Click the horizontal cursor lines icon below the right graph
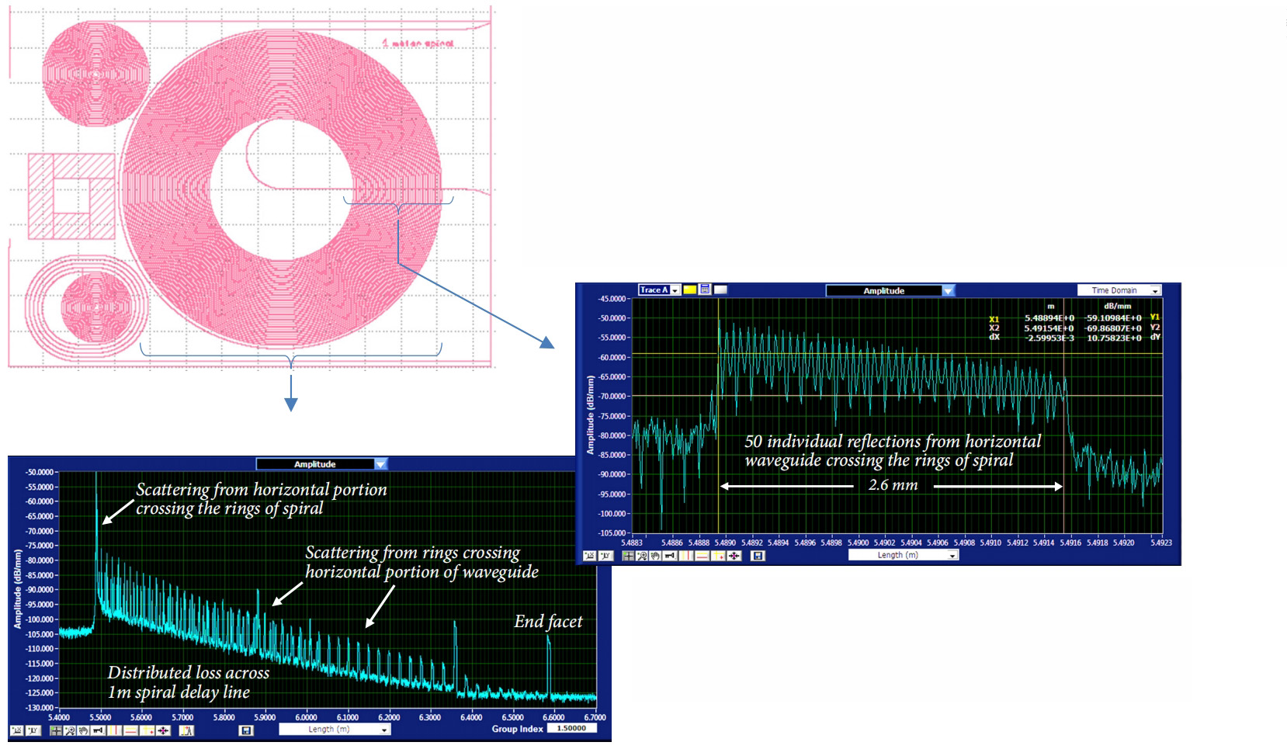 click(x=702, y=556)
